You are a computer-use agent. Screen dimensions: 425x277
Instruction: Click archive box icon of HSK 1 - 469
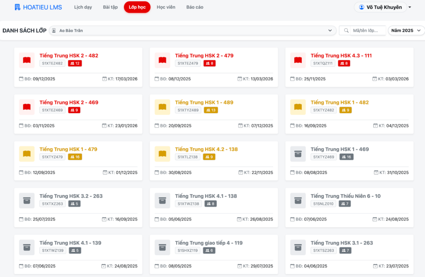click(x=298, y=154)
